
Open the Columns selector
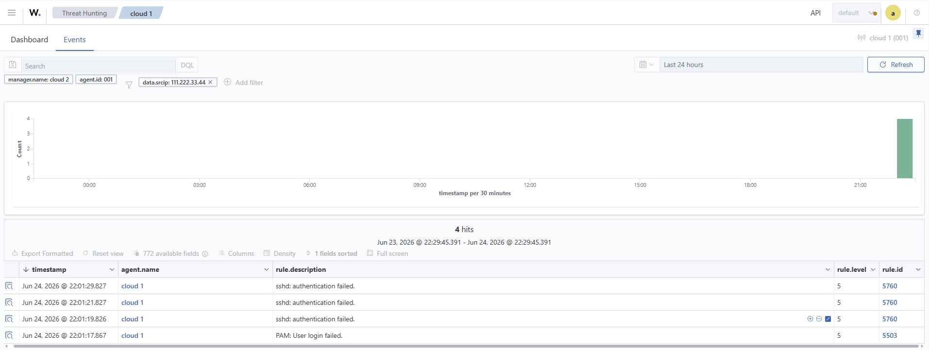[236, 253]
